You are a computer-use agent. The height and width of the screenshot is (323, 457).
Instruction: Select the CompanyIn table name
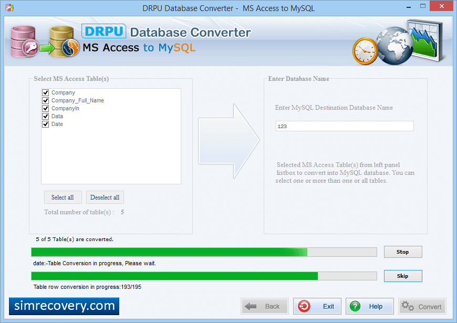(65, 108)
